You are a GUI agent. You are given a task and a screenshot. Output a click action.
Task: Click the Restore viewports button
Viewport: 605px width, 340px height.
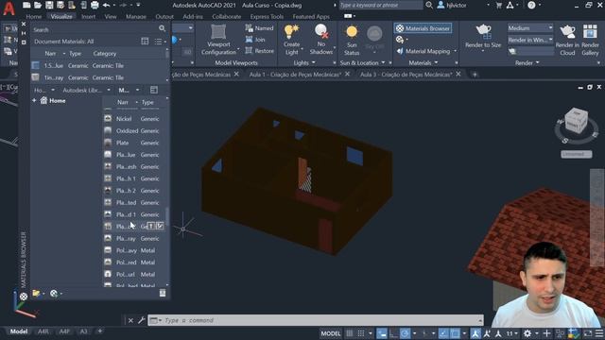259,51
